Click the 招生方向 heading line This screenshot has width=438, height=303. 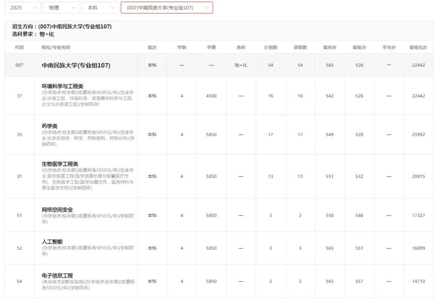pos(62,26)
